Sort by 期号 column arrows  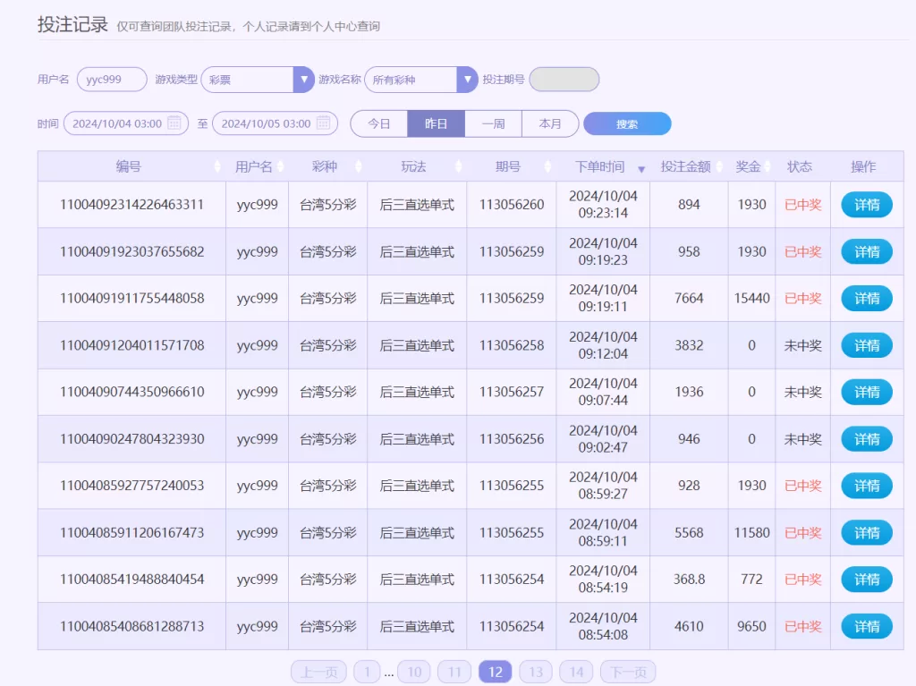(547, 166)
